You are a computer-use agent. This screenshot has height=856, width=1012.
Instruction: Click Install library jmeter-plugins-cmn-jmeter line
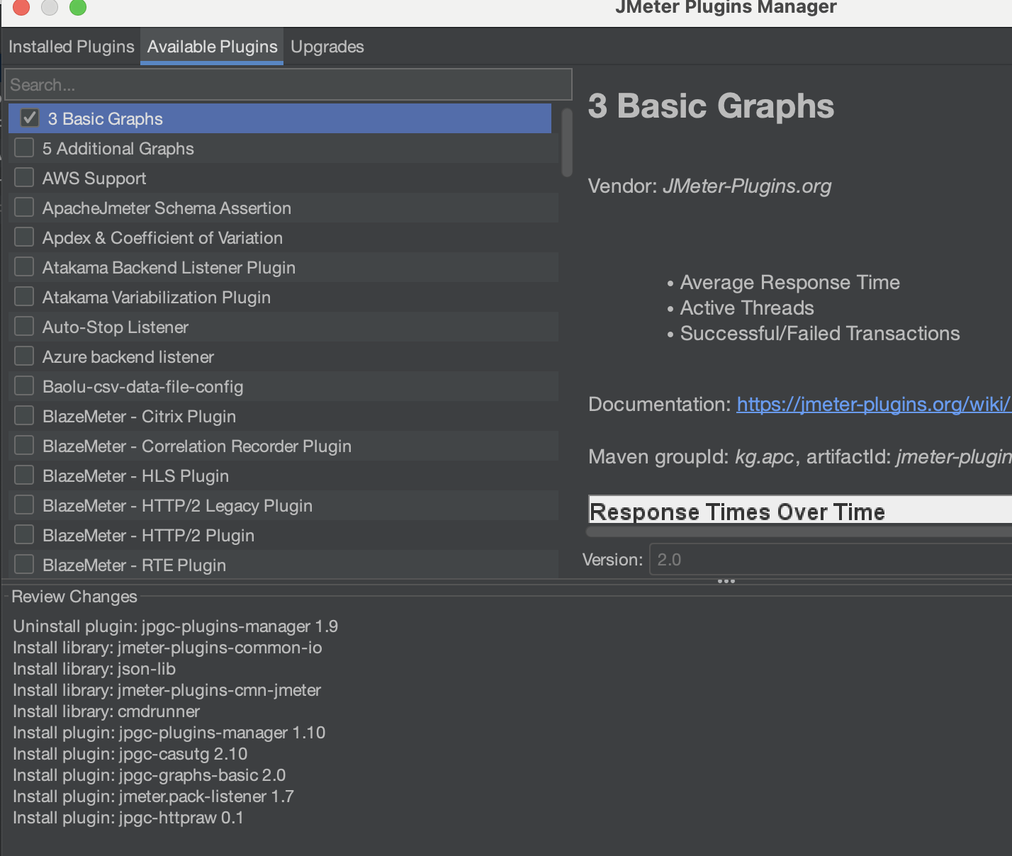click(167, 690)
